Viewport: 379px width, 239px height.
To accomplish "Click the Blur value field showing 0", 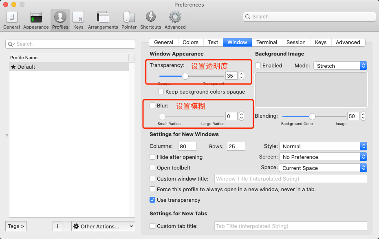I will [x=231, y=116].
